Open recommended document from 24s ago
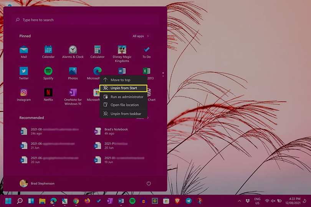 [50, 131]
